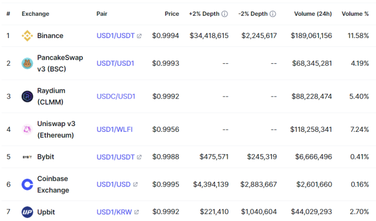Screen dimensions: 376x221
Task: Sort by the Volume % column header
Action: pos(355,14)
